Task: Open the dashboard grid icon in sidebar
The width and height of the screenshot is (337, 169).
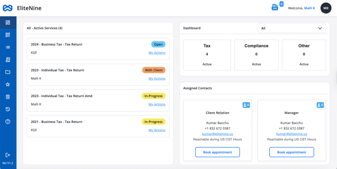Action: pyautogui.click(x=8, y=23)
